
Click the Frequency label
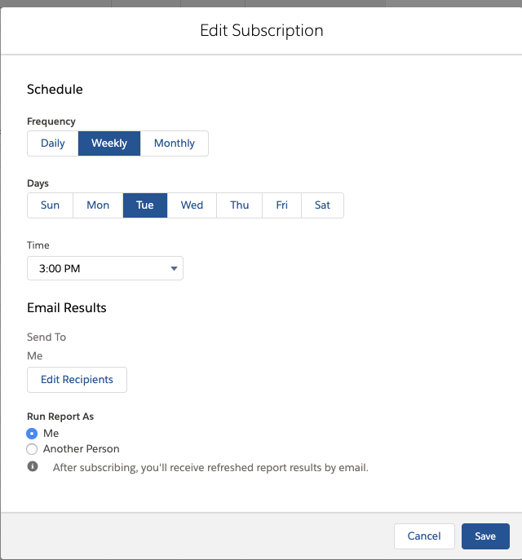[x=51, y=121]
